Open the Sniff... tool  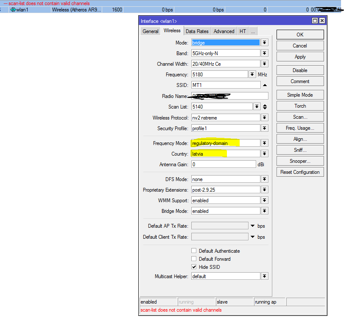point(300,150)
